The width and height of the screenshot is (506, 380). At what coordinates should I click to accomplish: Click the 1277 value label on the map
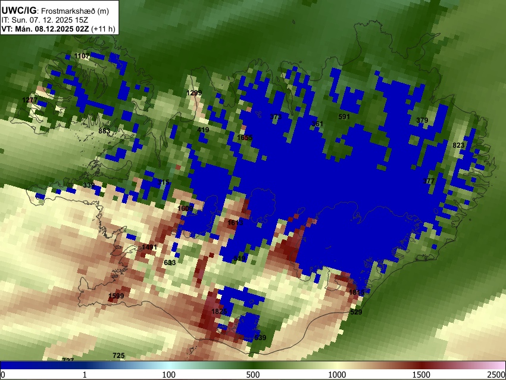pyautogui.click(x=30, y=100)
